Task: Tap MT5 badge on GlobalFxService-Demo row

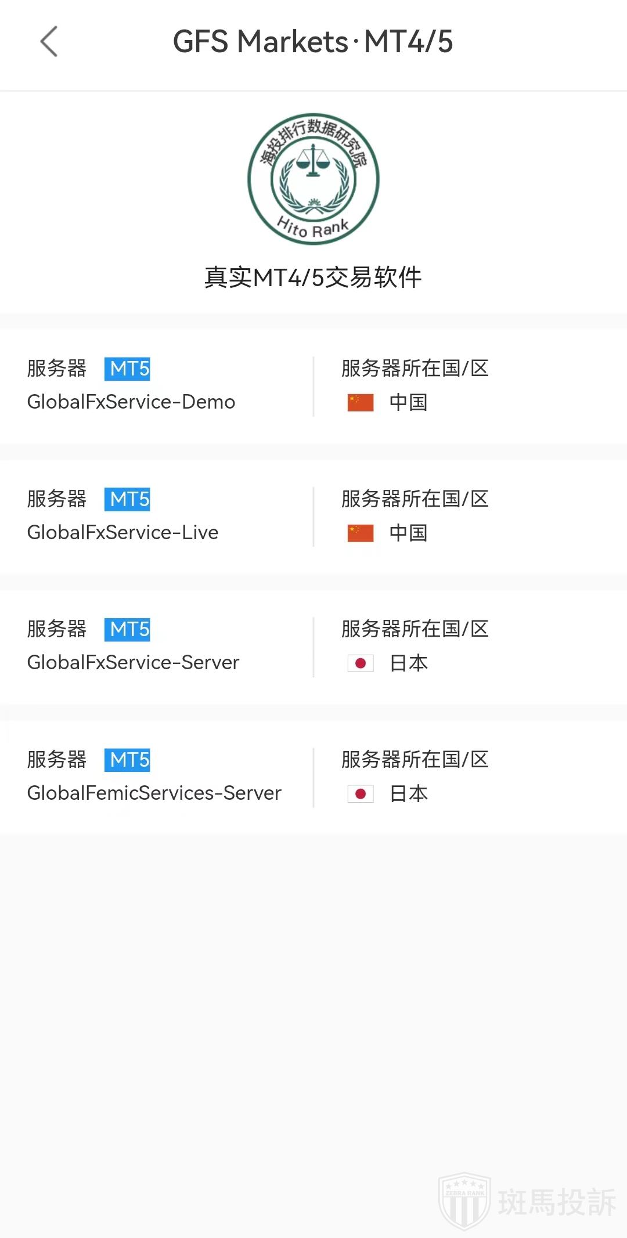Action: pos(127,369)
